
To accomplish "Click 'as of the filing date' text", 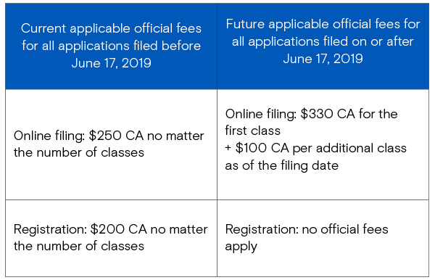I will [x=282, y=165].
